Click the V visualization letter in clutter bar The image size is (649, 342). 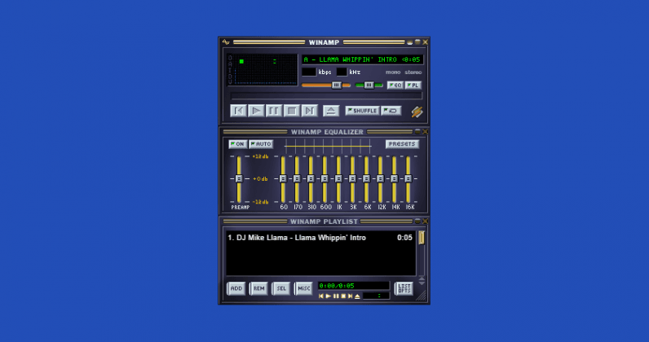pos(230,82)
